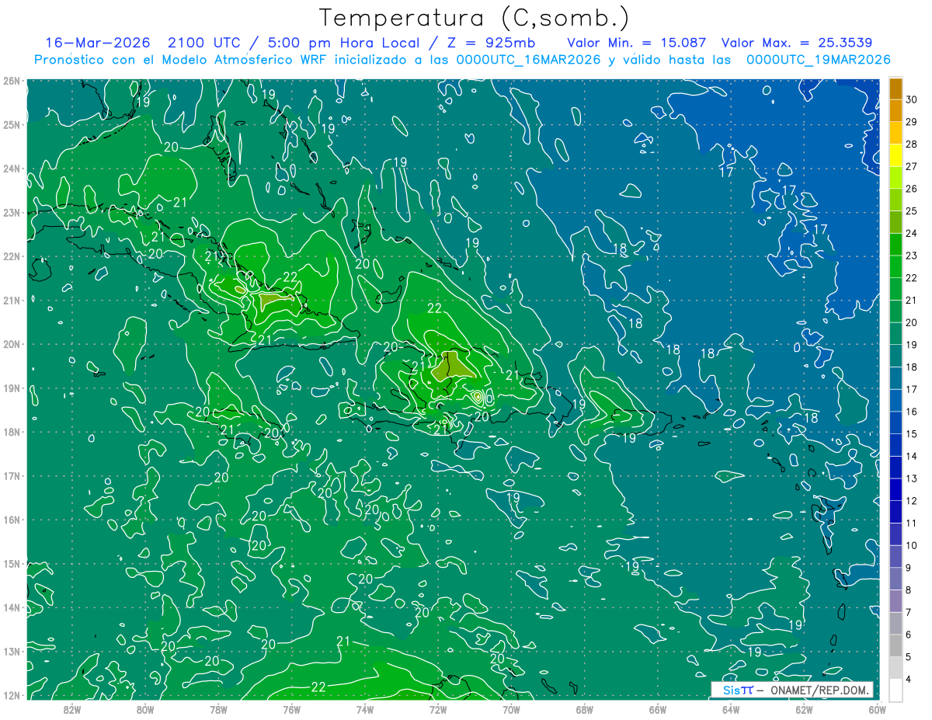
Task: Click the latitude axis label "20N"
Action: point(11,344)
